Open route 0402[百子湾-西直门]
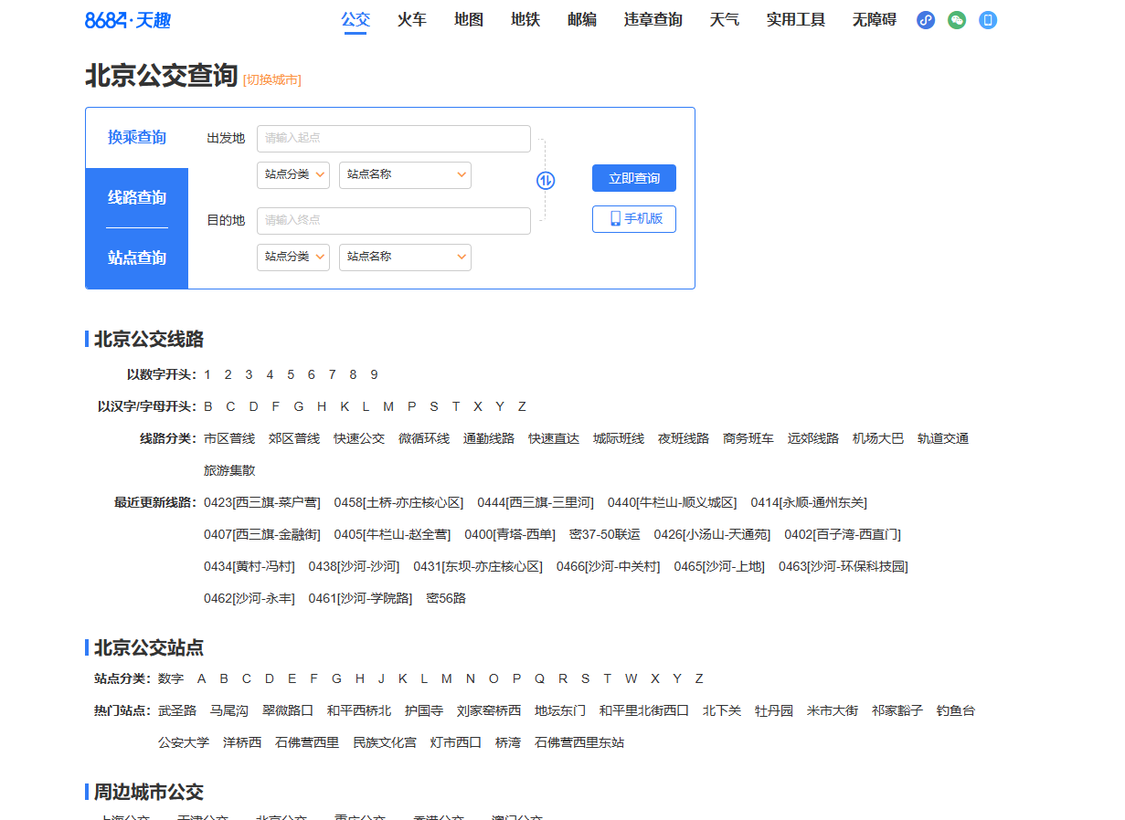 [843, 534]
